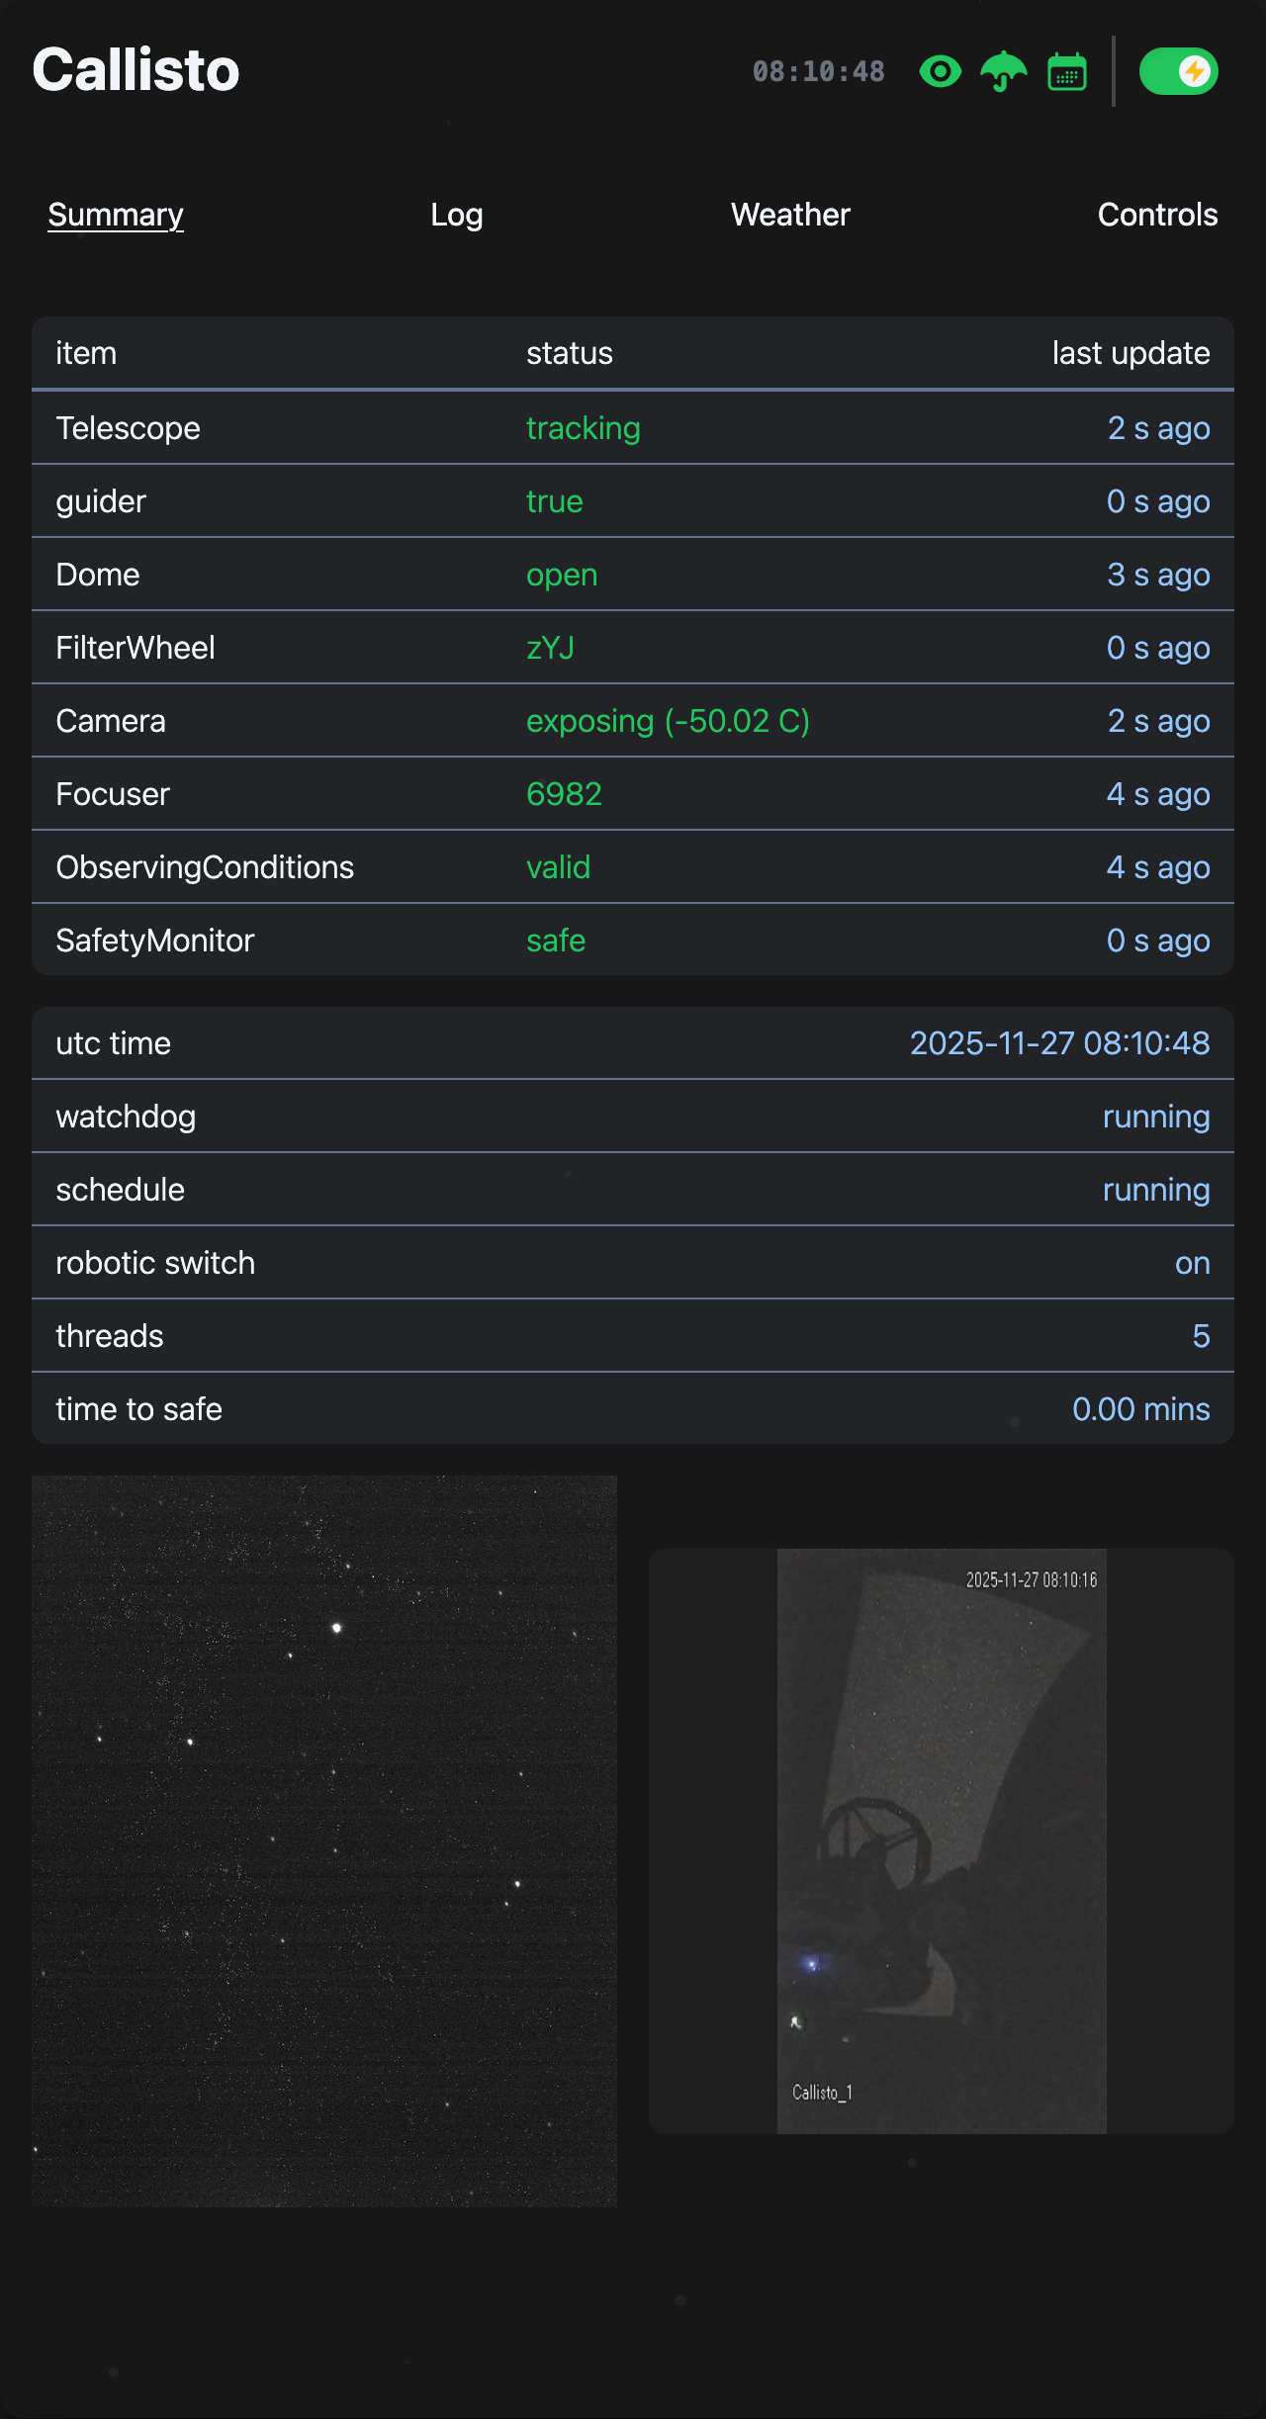Click the SafetyMonitor safe status
Screen dimensions: 1266x2419
pos(556,941)
